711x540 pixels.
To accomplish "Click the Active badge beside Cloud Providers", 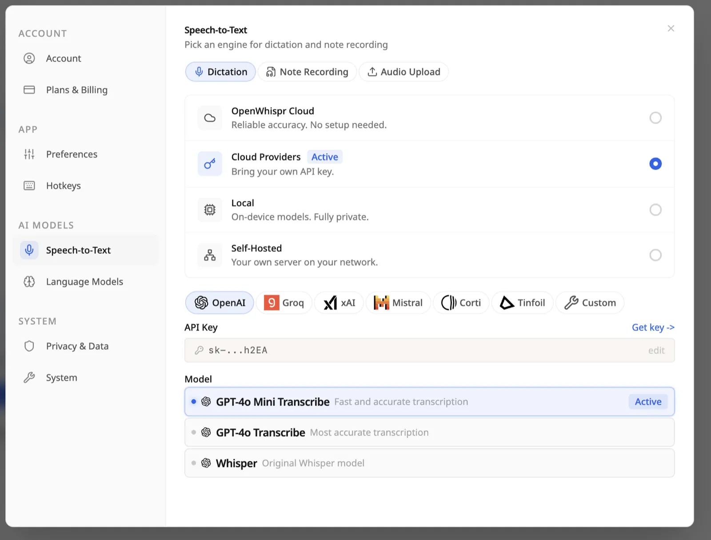I will [325, 157].
